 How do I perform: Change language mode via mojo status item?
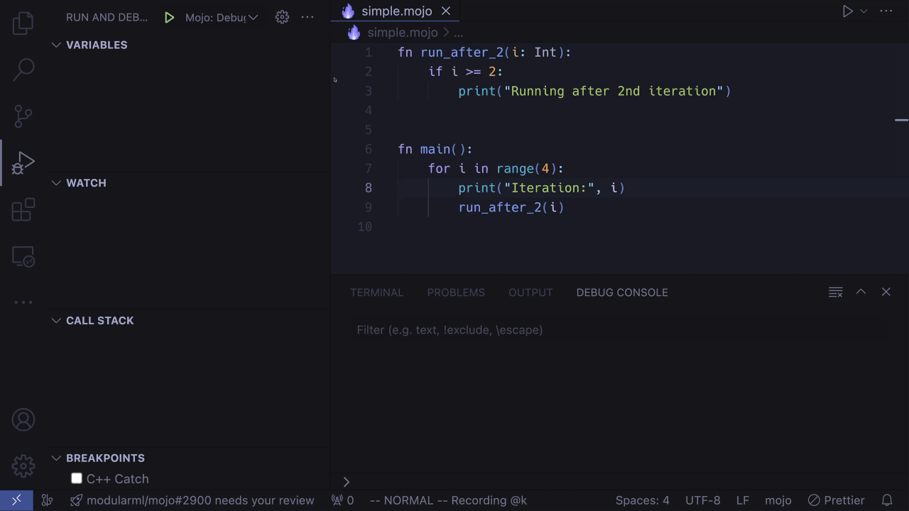coord(778,500)
